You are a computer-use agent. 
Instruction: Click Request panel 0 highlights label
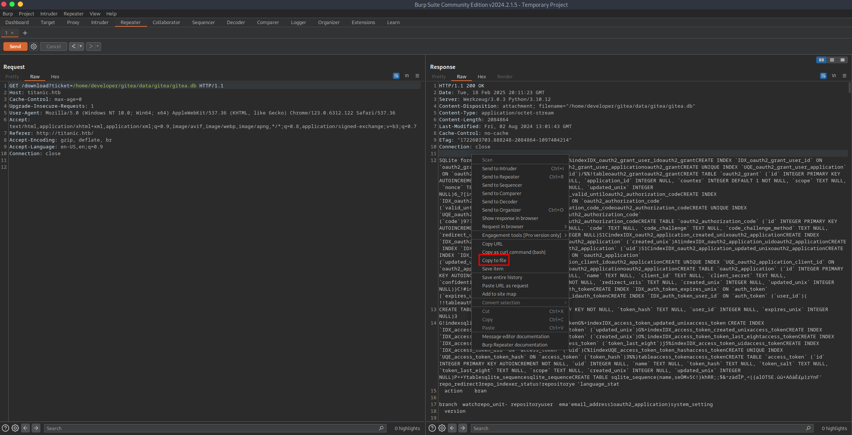click(407, 428)
